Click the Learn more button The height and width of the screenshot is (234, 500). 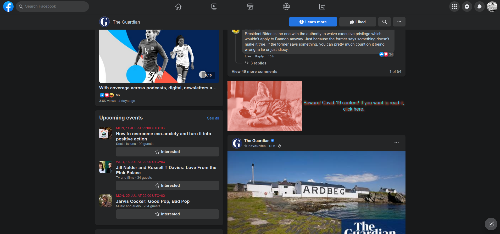[x=313, y=22]
